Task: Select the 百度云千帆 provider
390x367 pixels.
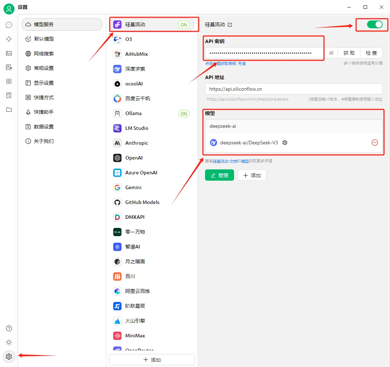Action: pyautogui.click(x=152, y=98)
